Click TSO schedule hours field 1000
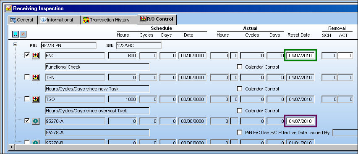Viewport: 358px width, 154px height. click(x=122, y=99)
